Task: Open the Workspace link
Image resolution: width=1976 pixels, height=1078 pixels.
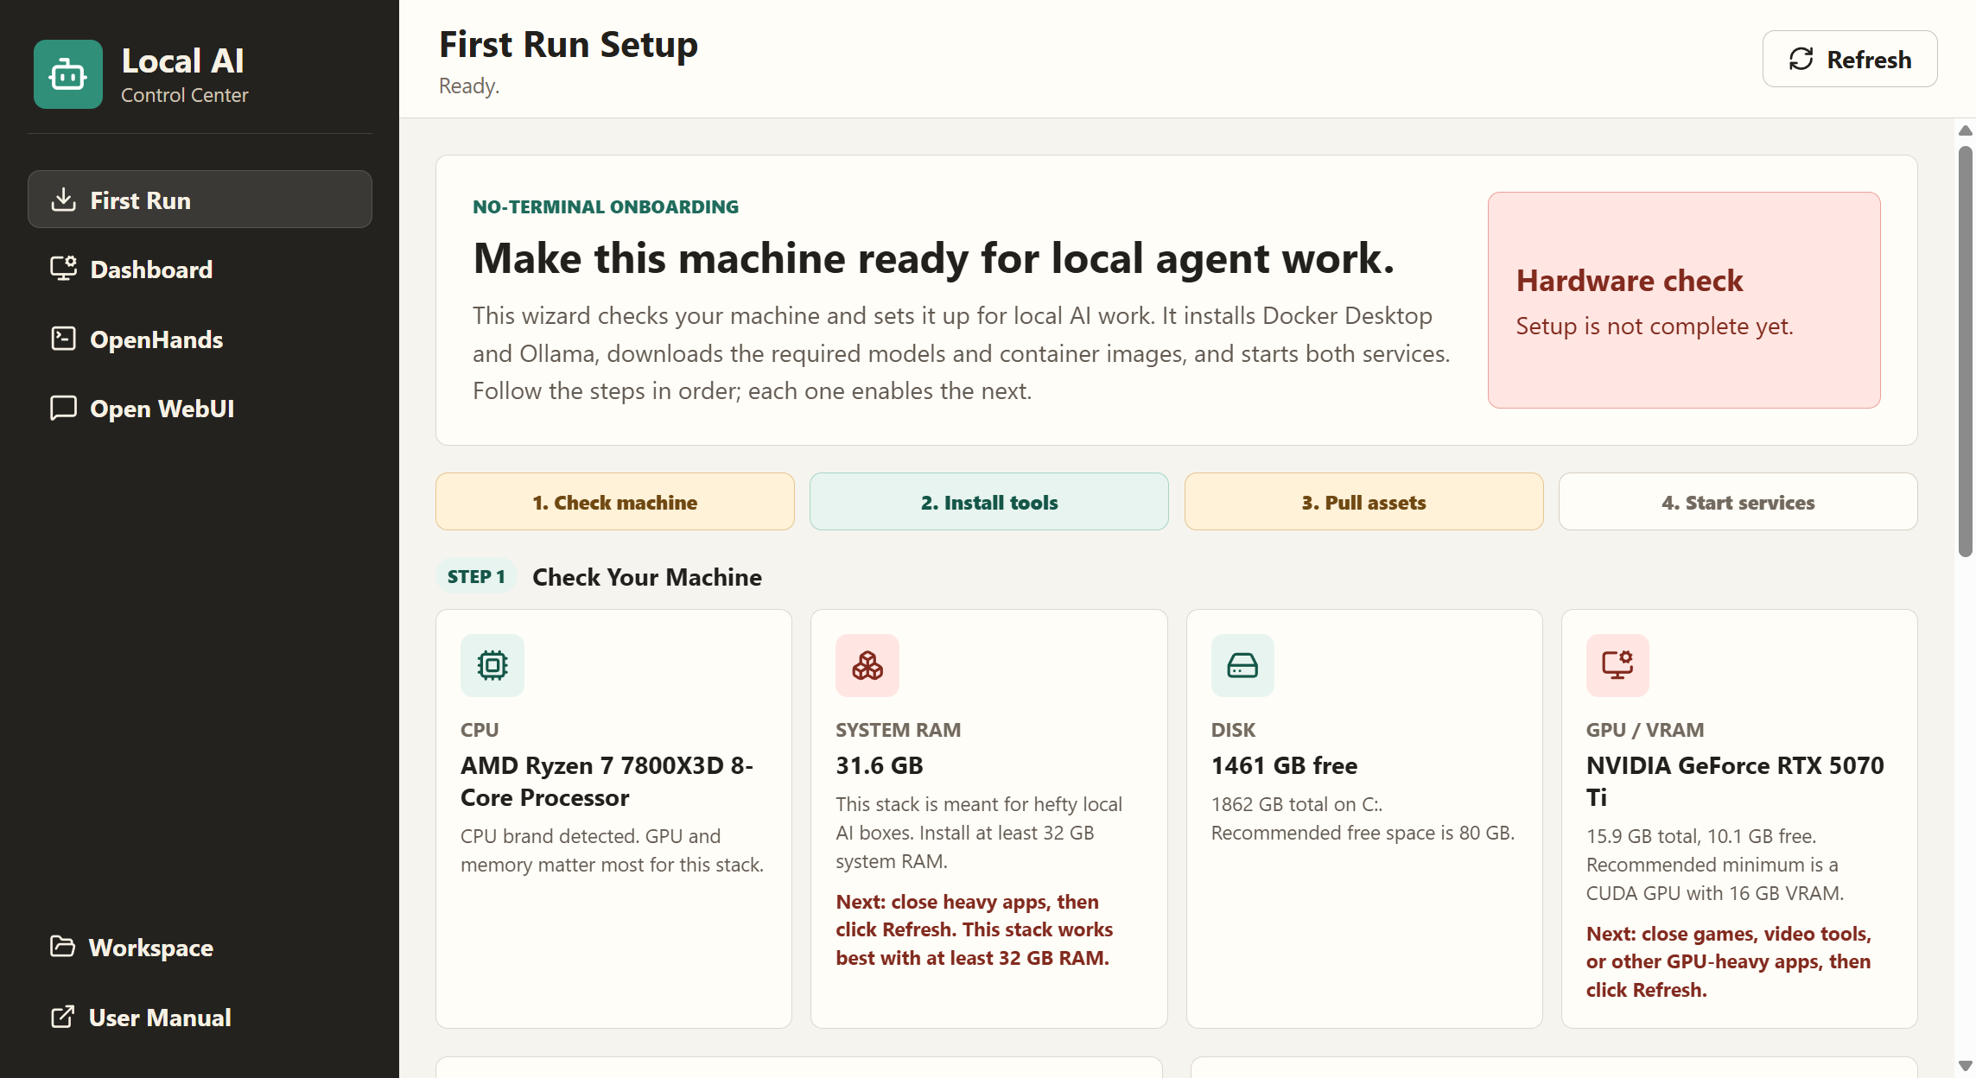Action: 200,948
